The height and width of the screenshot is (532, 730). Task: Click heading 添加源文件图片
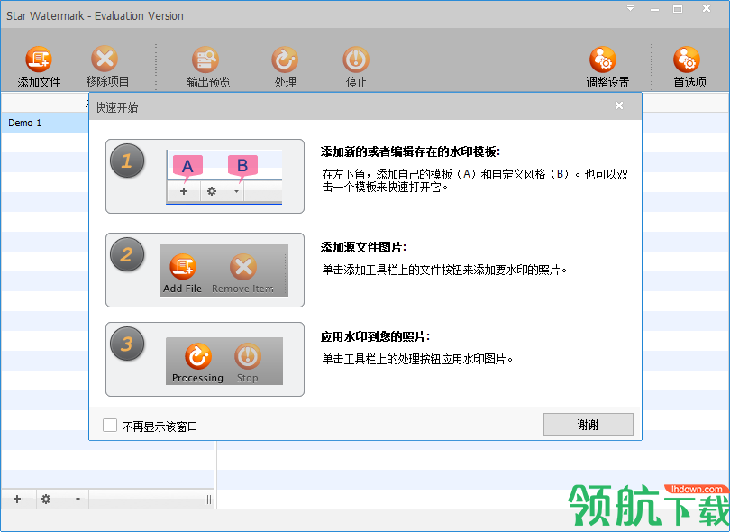[363, 247]
